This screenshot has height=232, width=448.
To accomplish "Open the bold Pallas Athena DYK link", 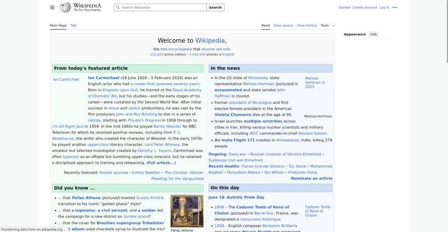I will click(86, 198).
